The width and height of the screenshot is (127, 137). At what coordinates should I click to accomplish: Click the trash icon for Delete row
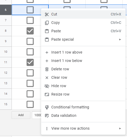click(x=47, y=69)
